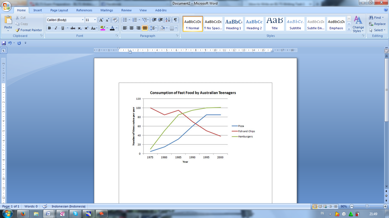Image resolution: width=389 pixels, height=218 pixels.
Task: Toggle Underline formatting
Action: point(63,28)
